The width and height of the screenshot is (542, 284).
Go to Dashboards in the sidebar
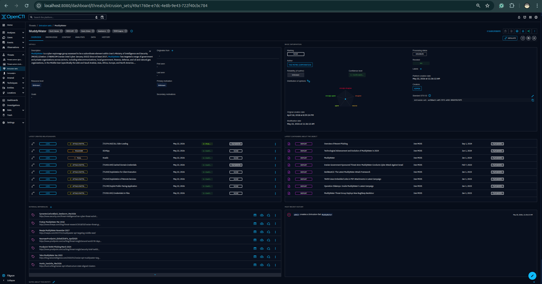tap(12, 100)
